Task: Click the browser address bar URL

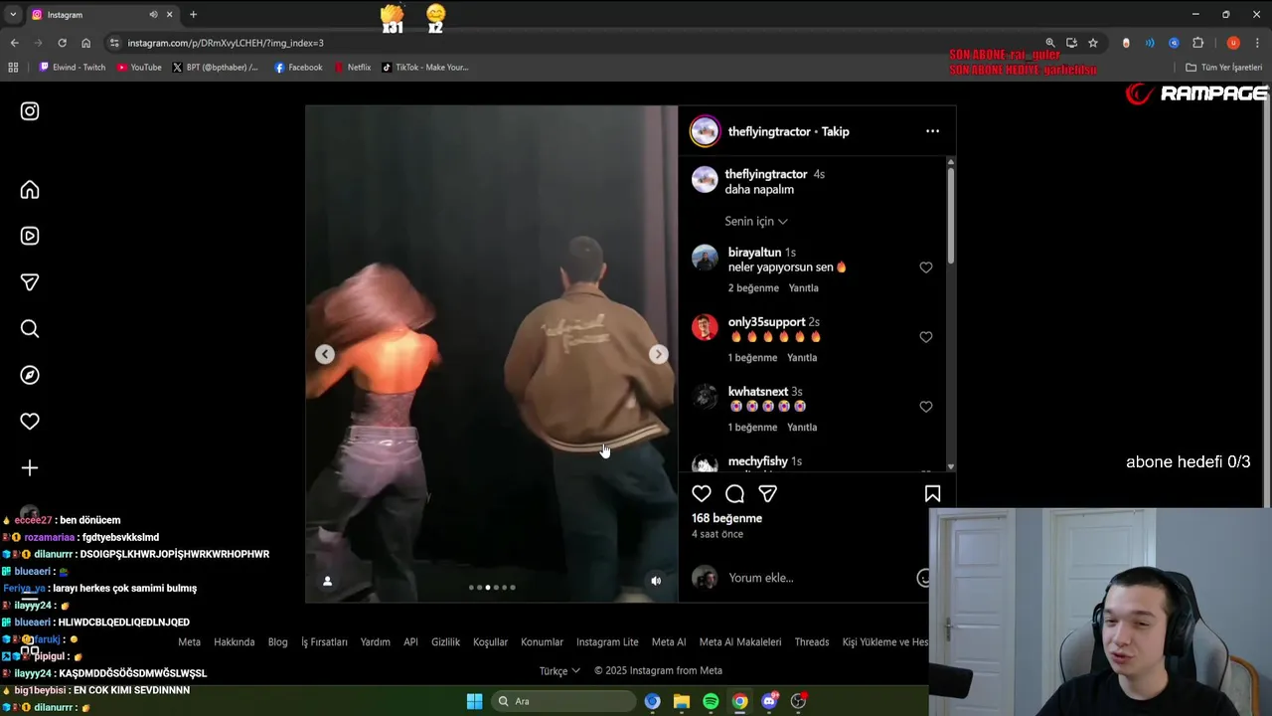Action: pyautogui.click(x=226, y=43)
